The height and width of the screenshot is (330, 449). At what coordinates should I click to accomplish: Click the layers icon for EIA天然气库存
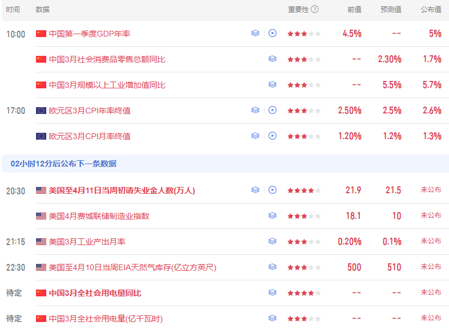[272, 267]
